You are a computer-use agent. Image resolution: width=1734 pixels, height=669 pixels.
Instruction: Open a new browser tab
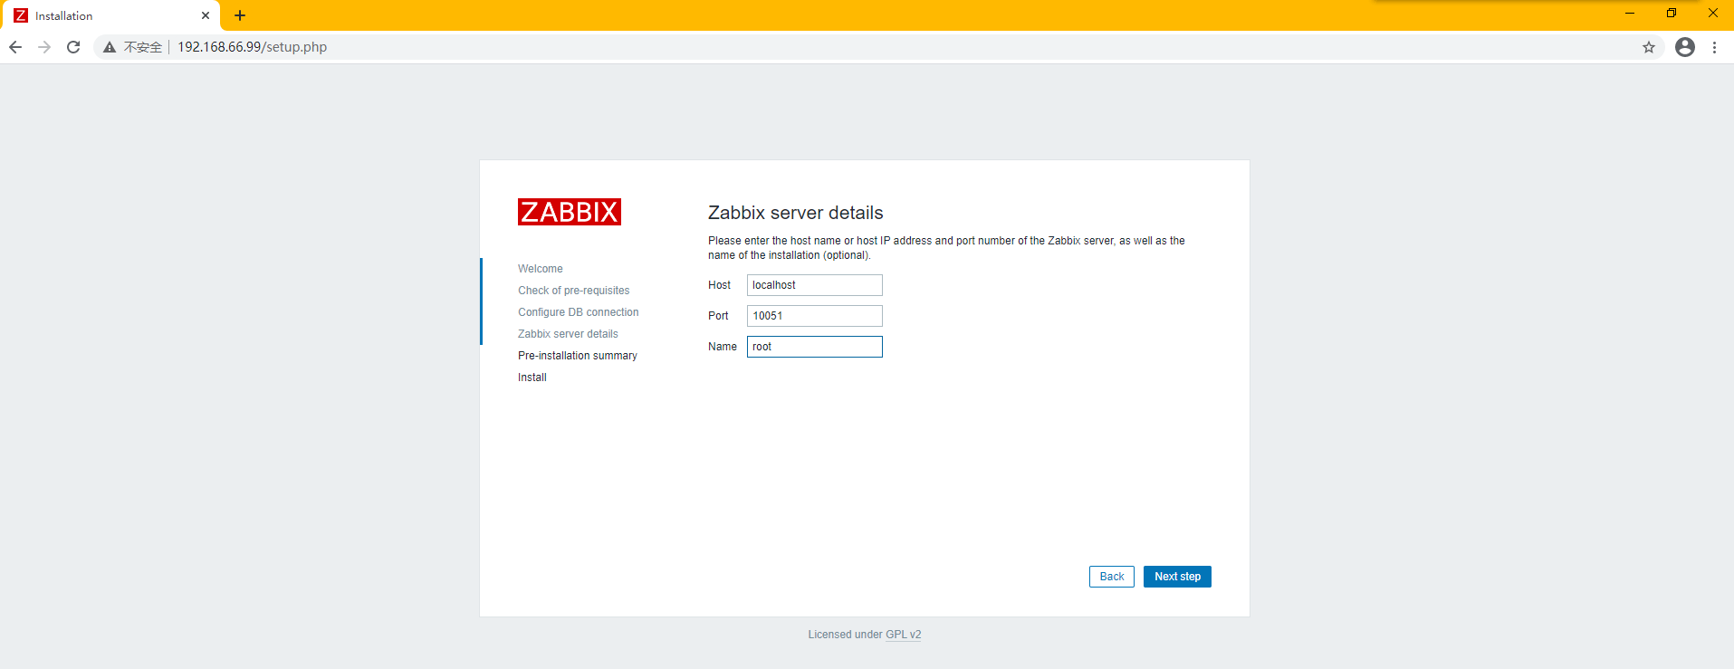(240, 15)
